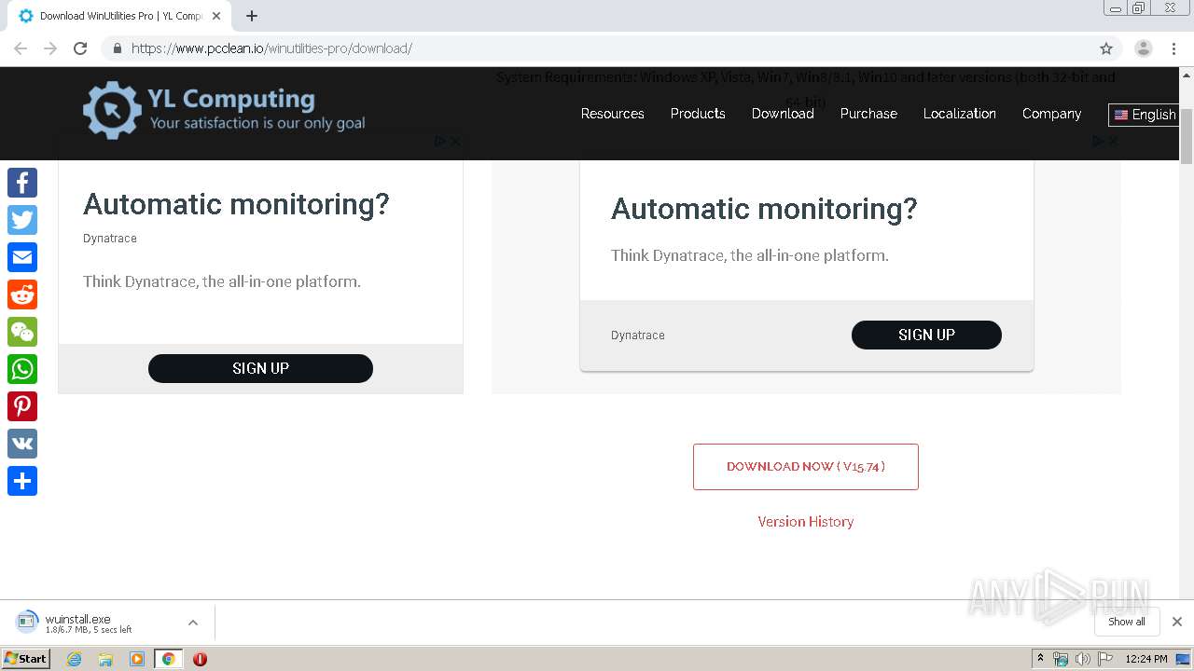
Task: Share the page via Email icon
Action: tap(22, 257)
